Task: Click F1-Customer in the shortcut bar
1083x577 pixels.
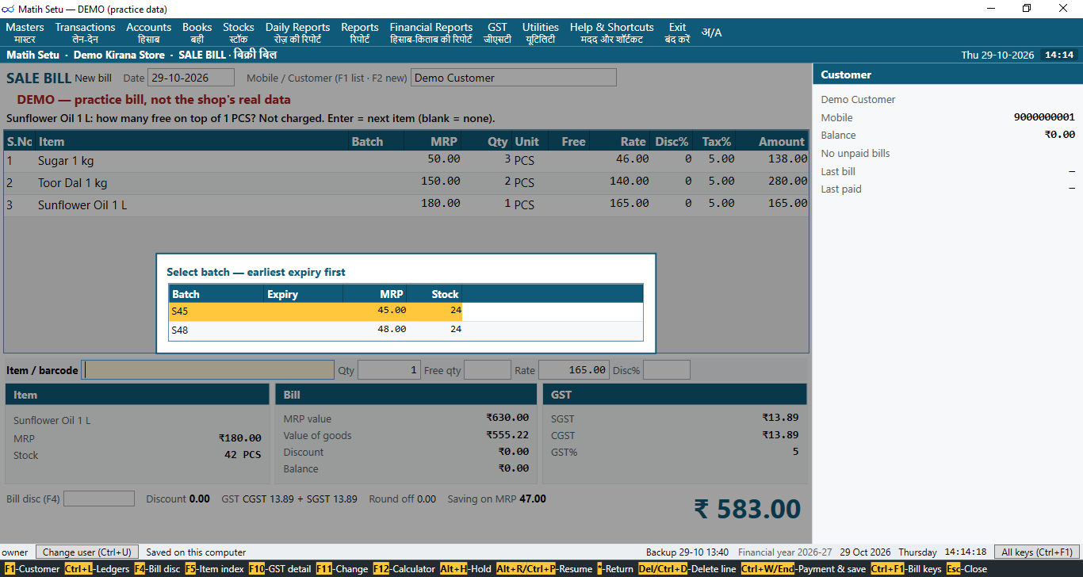Action: click(x=32, y=569)
